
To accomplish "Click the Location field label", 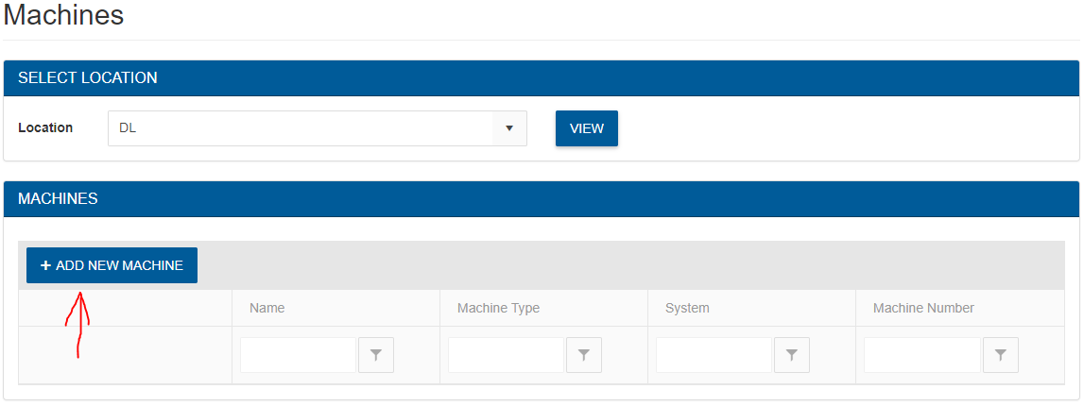I will [45, 127].
